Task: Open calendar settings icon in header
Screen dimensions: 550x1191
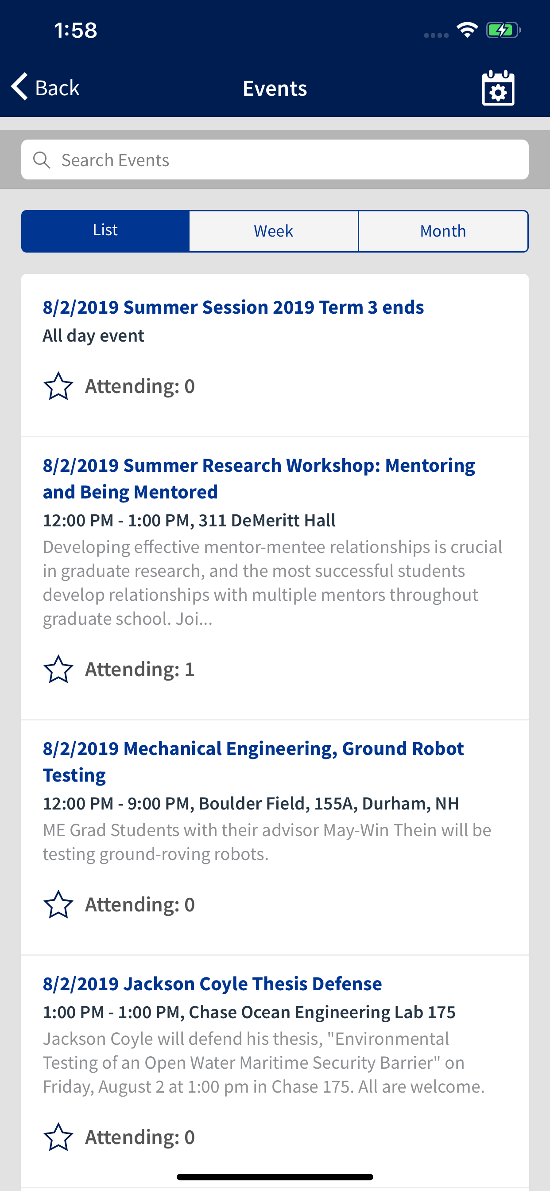Action: [x=498, y=88]
